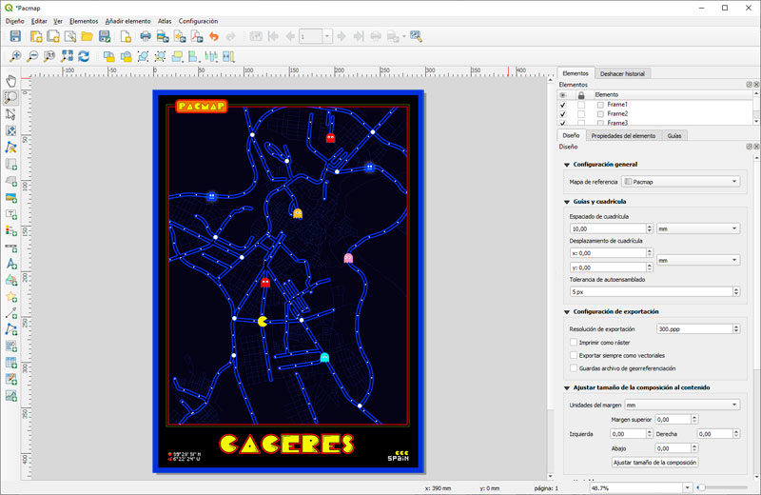Click the Add label tool
This screenshot has width=761, height=495.
[x=10, y=214]
